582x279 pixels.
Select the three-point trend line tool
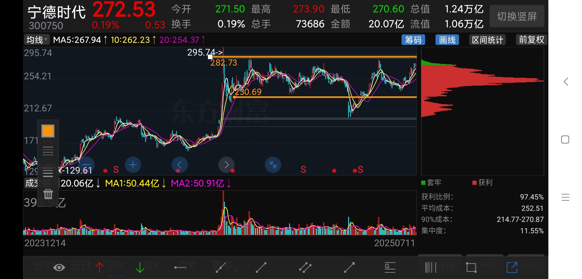tap(221, 268)
